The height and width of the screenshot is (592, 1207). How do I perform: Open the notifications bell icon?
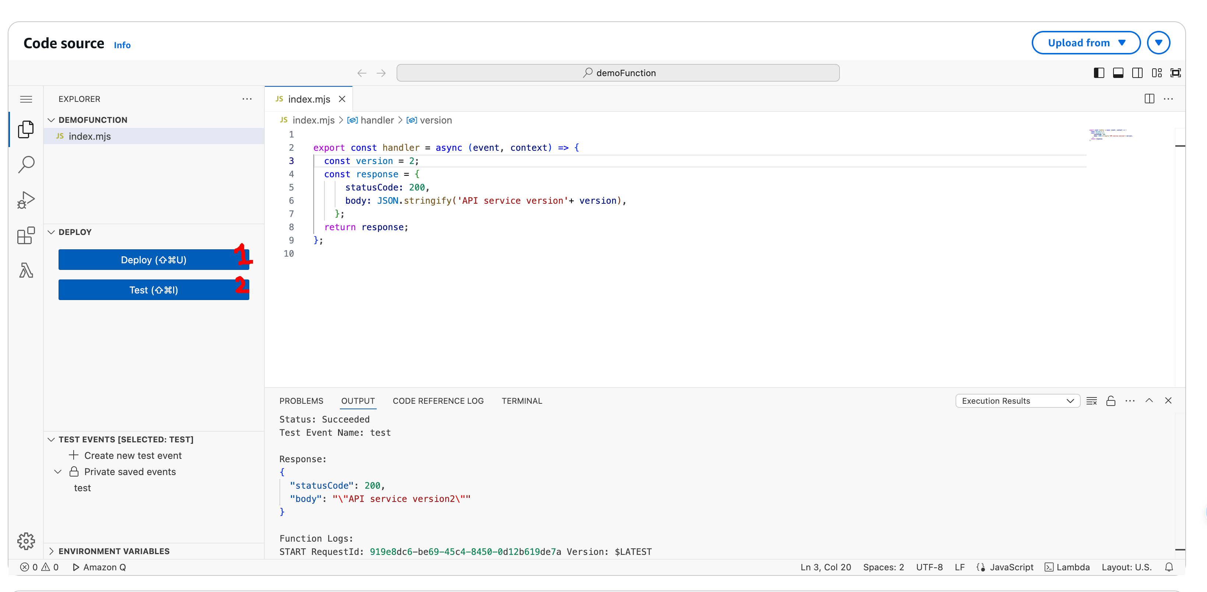(x=1169, y=567)
